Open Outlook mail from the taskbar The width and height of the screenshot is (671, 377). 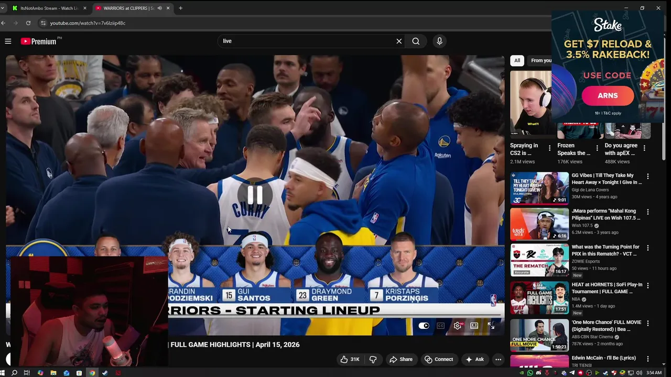pos(66,373)
